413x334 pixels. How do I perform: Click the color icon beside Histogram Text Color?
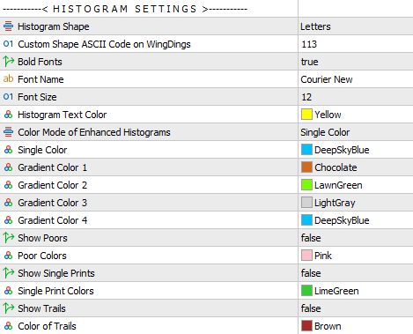tap(8, 115)
